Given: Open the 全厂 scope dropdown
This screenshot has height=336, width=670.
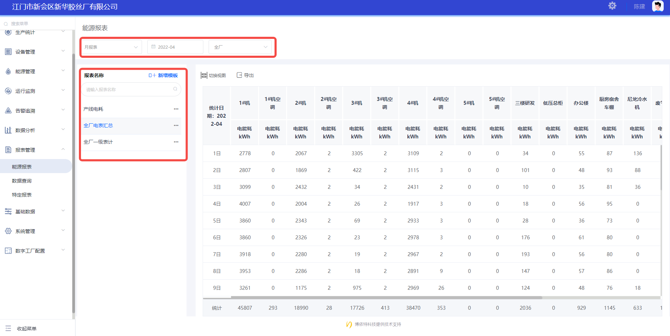Looking at the screenshot, I should tap(240, 47).
